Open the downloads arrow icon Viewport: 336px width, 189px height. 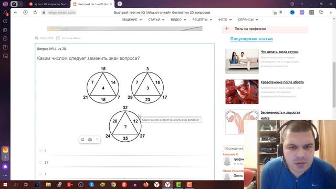click(331, 13)
